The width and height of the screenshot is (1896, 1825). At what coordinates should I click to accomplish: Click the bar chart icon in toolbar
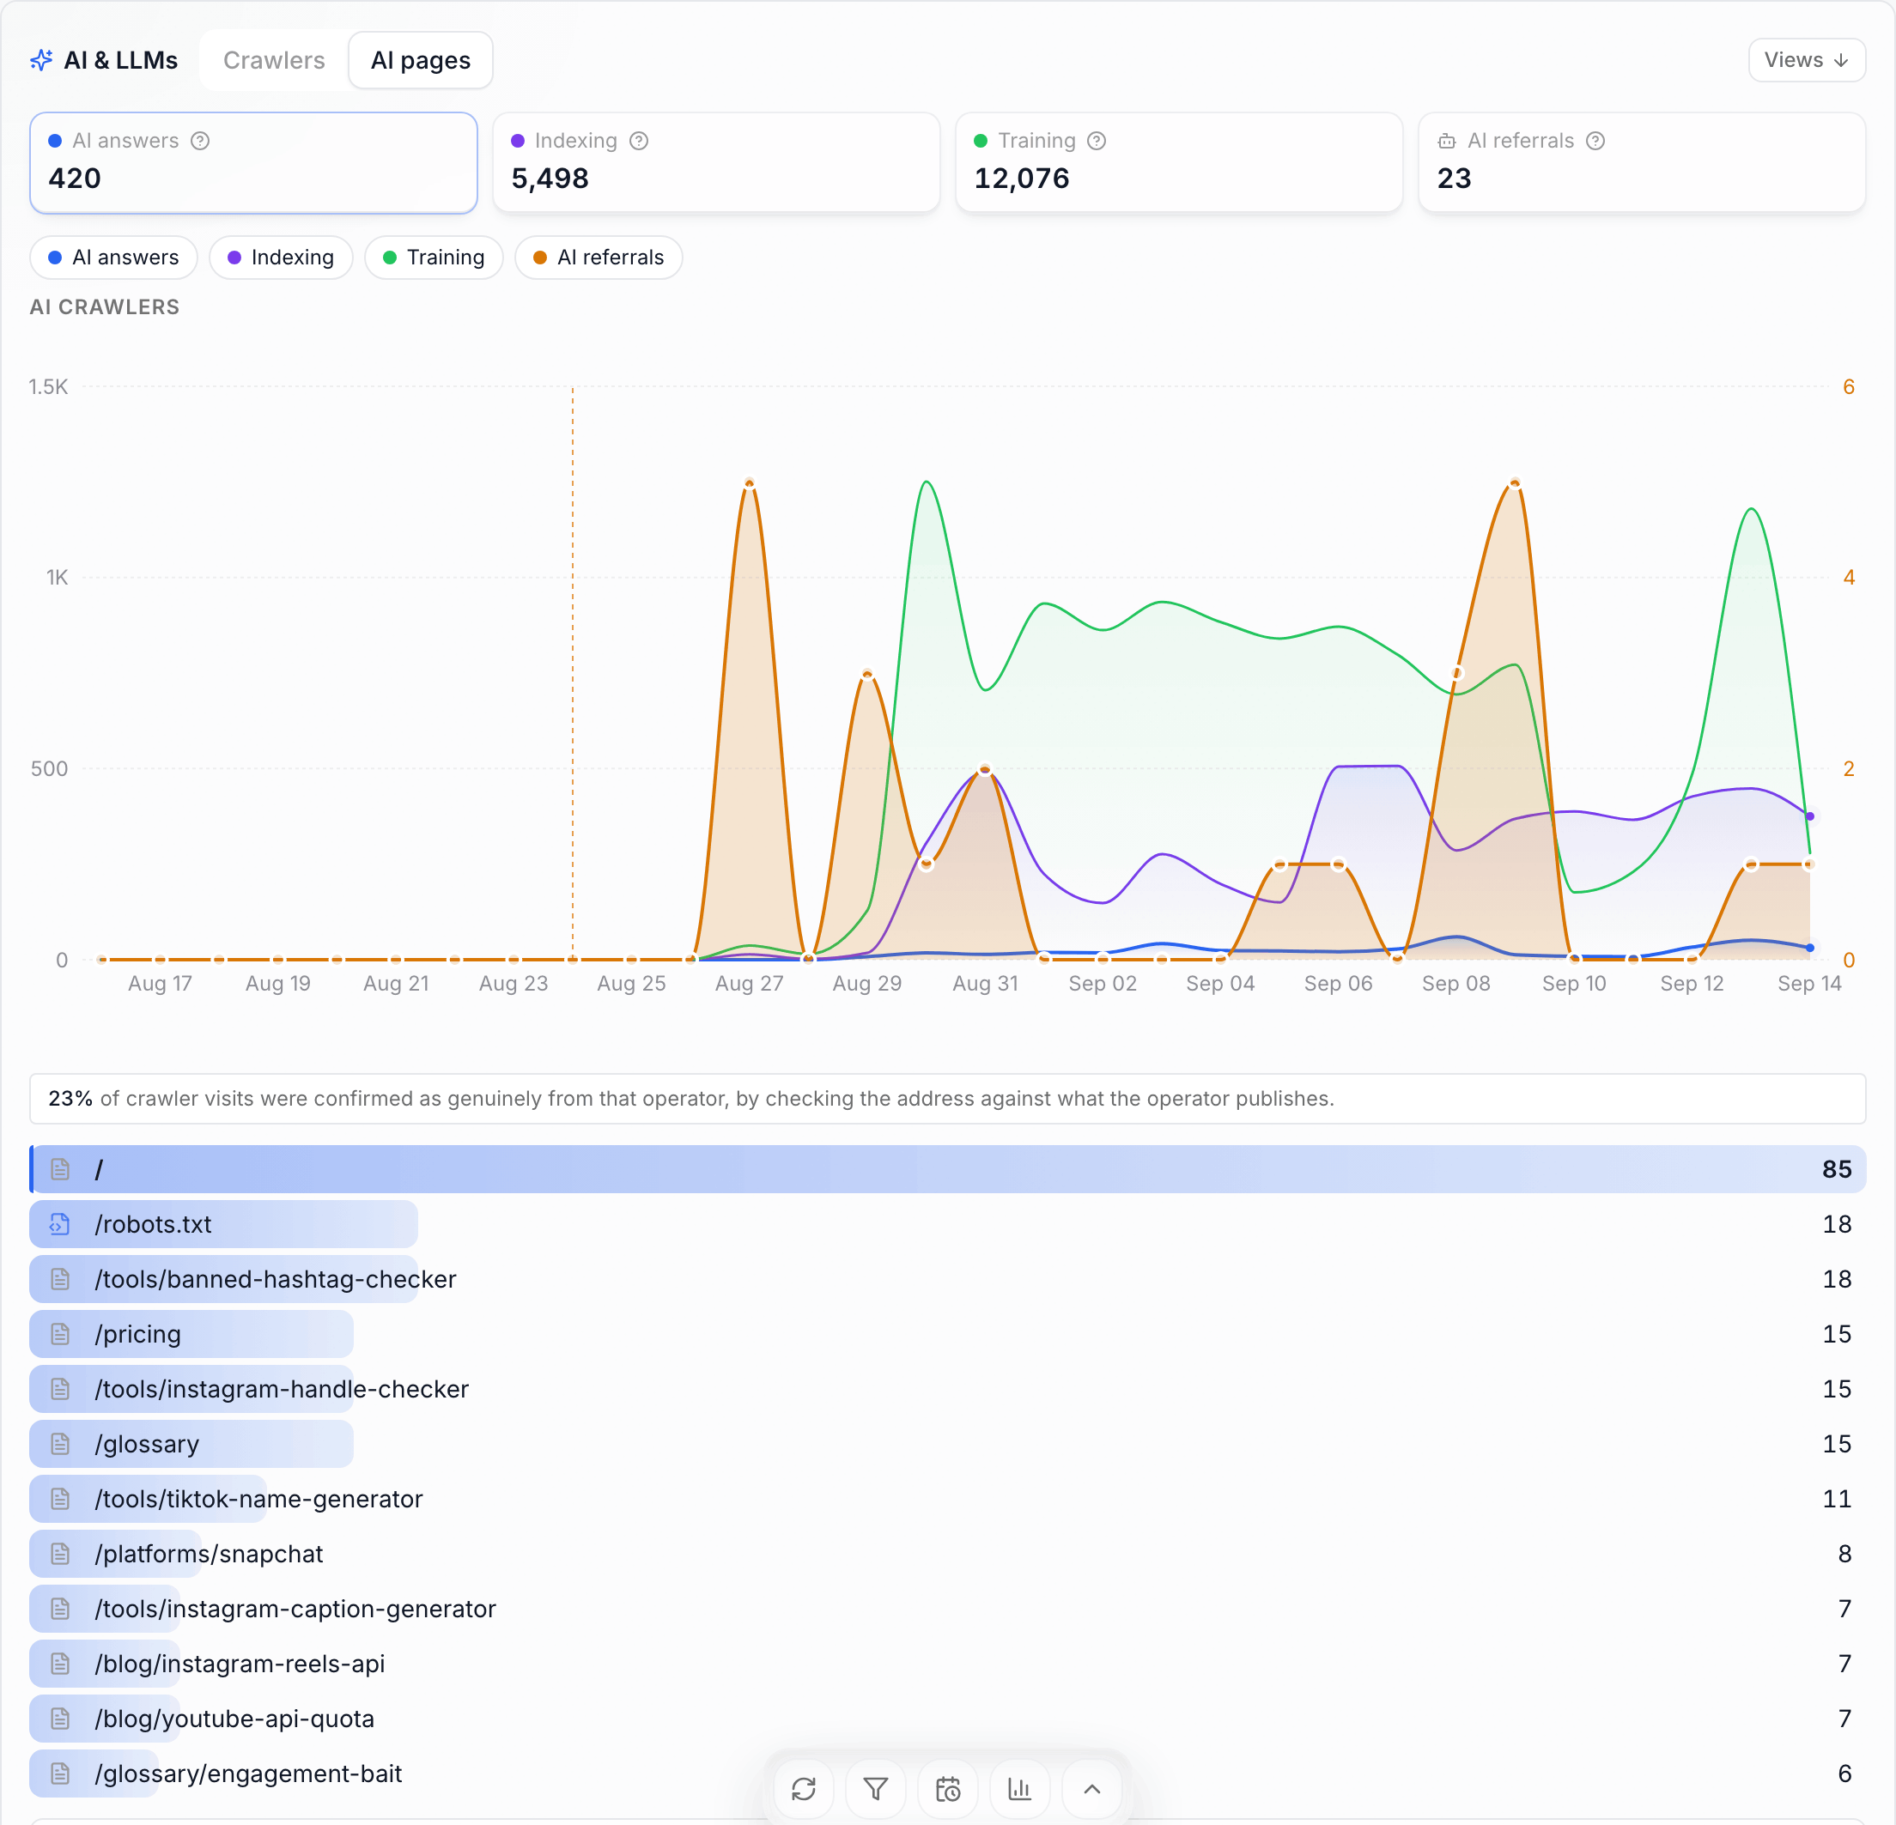[x=1019, y=1789]
